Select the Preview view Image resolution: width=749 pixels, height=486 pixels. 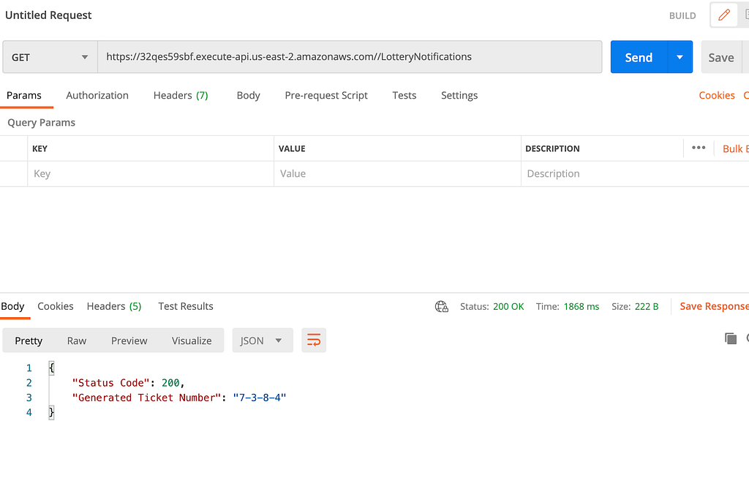129,341
